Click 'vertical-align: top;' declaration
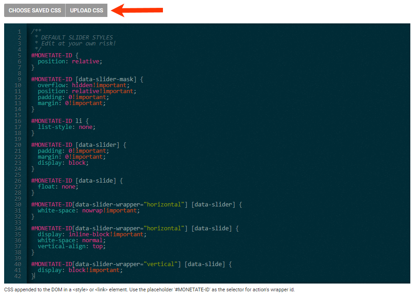 pos(72,246)
